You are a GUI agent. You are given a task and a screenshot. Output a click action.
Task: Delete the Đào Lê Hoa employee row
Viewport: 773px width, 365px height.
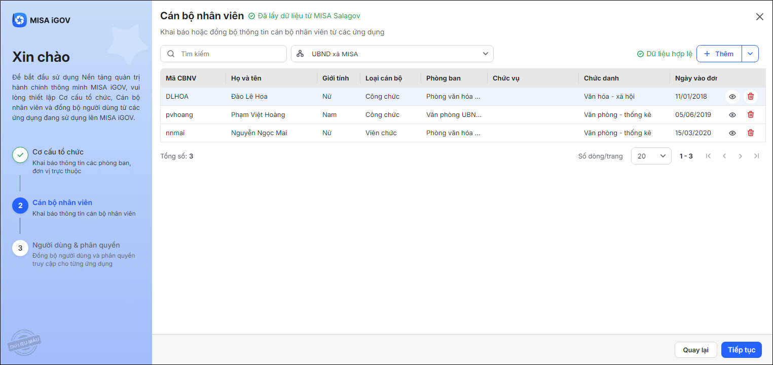751,97
